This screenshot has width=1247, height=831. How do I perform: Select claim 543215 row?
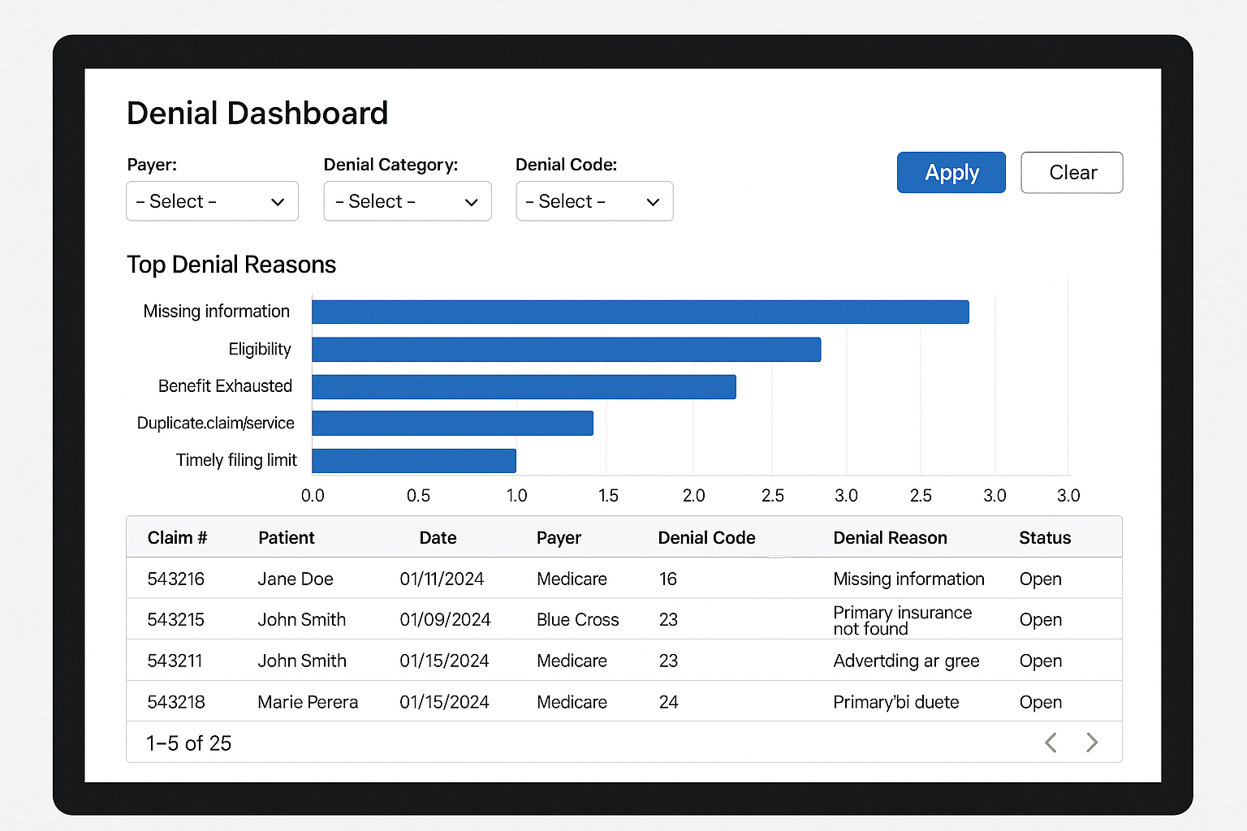pyautogui.click(x=176, y=620)
